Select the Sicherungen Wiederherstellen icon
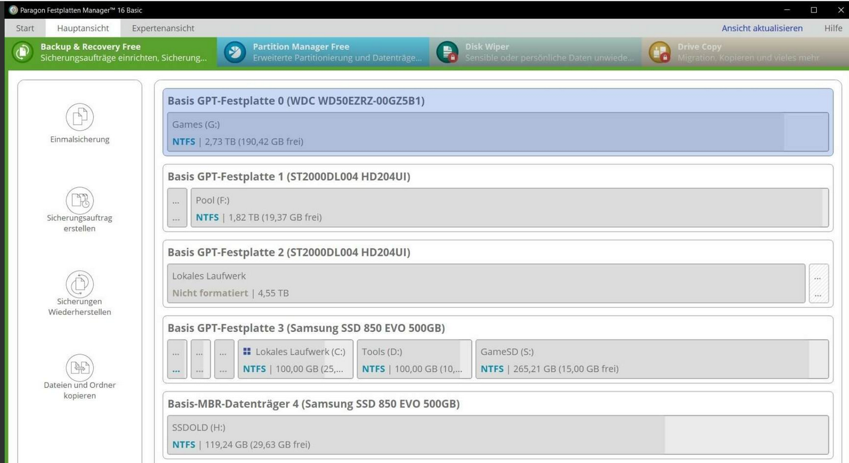The image size is (849, 463). pyautogui.click(x=80, y=284)
